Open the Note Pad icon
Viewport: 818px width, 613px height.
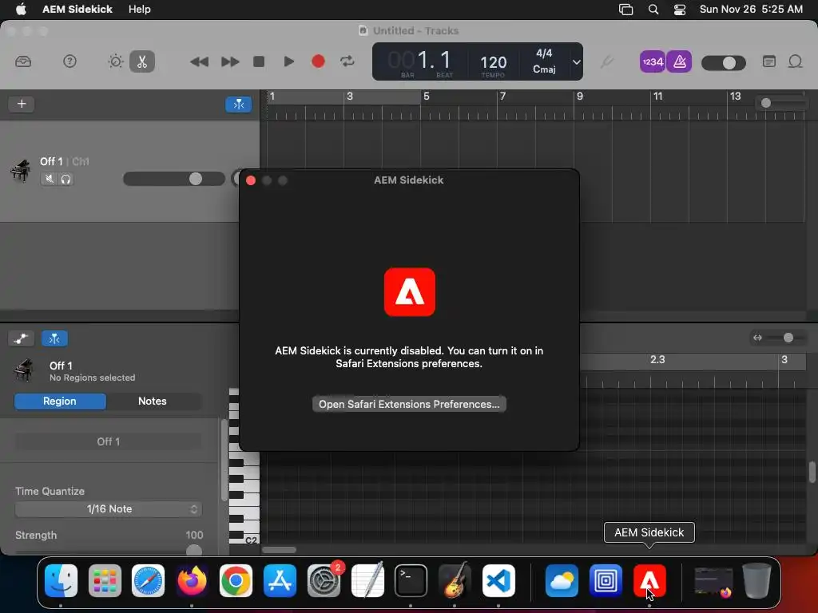769,61
